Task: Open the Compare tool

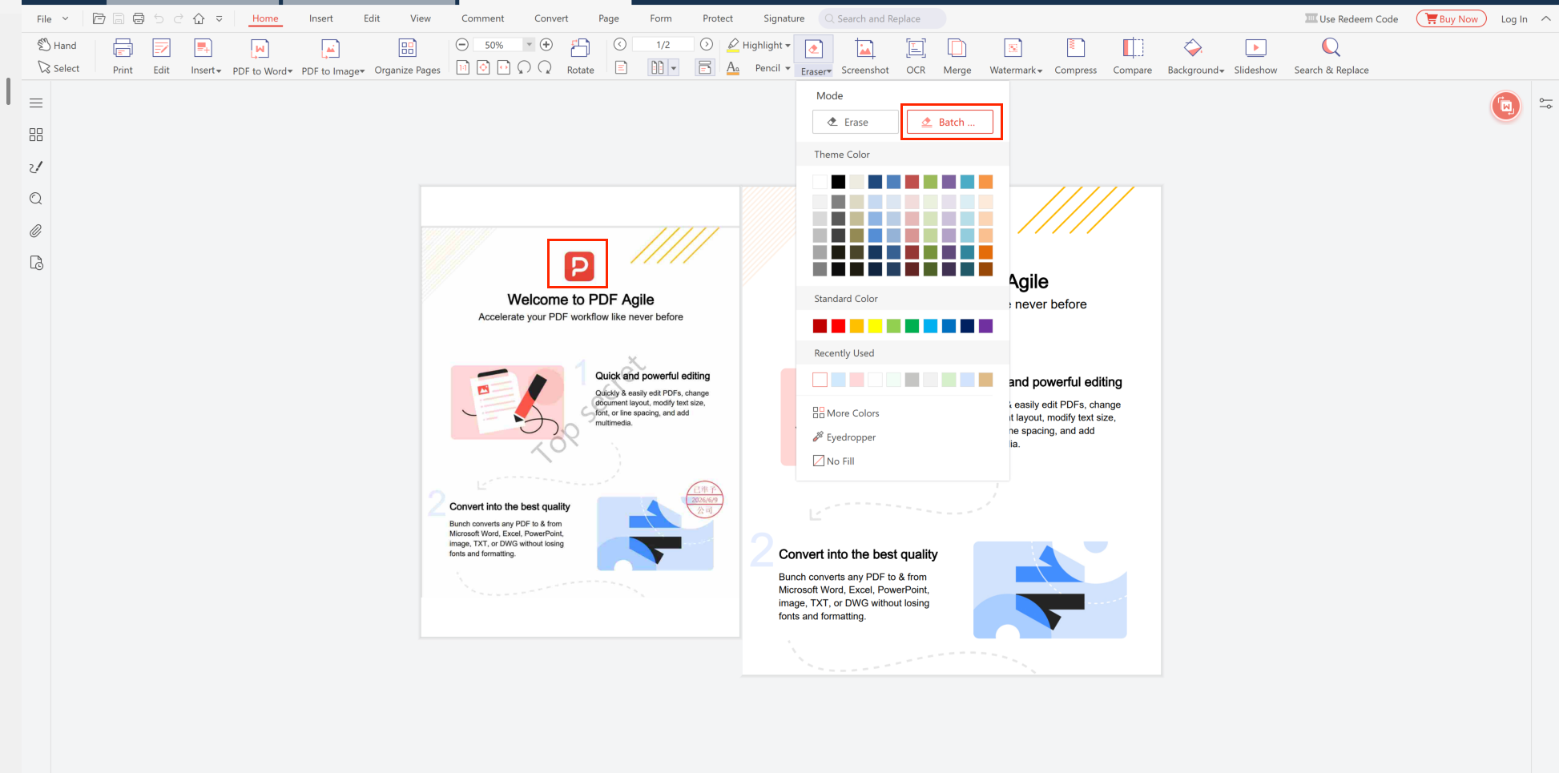Action: pyautogui.click(x=1133, y=56)
